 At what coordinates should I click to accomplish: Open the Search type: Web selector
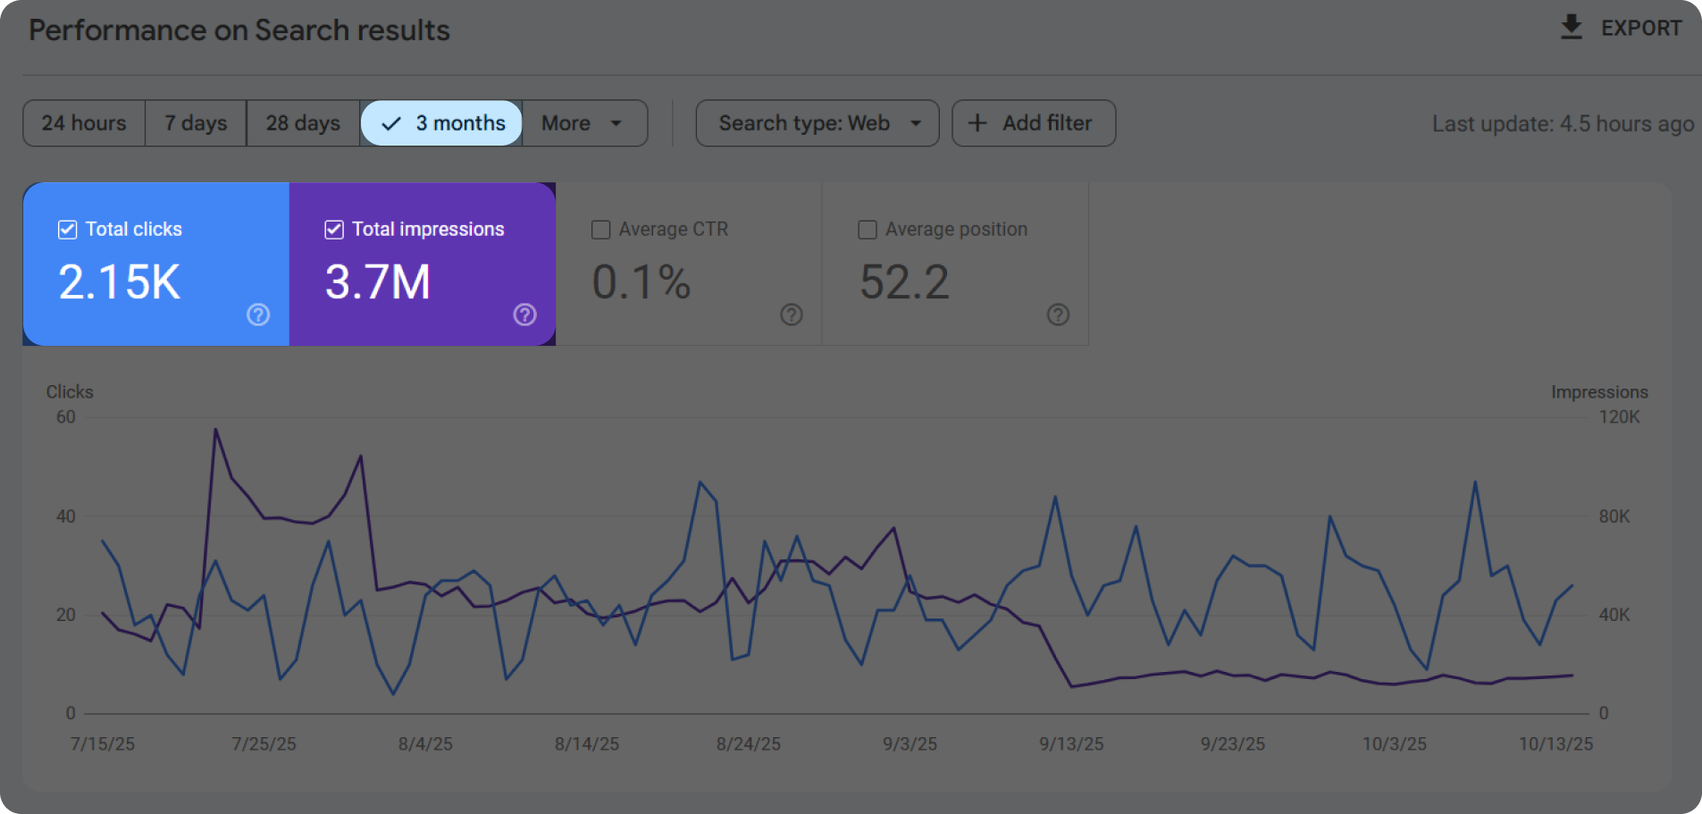point(816,122)
